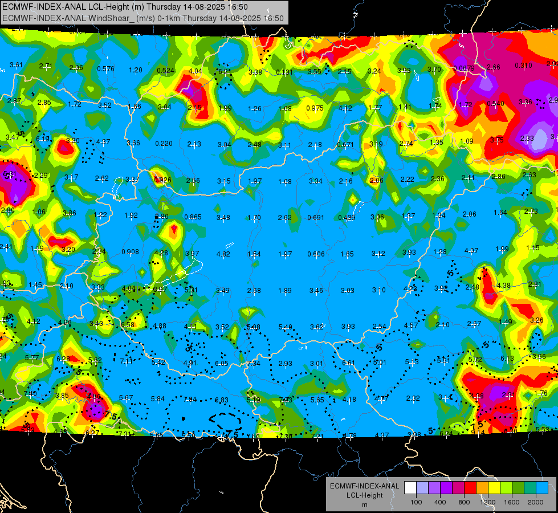Click the 7.84 wind shear value

click(190, 400)
